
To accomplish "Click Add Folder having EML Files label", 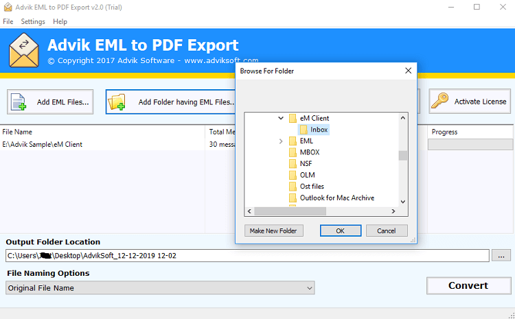I will (x=186, y=102).
